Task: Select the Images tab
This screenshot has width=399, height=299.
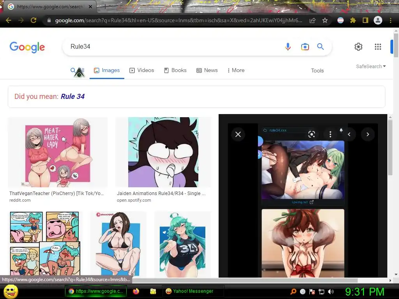Action: (x=107, y=70)
